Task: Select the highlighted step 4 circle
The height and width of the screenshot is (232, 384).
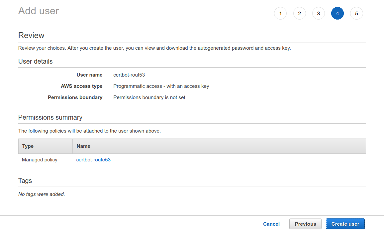Action: (337, 13)
